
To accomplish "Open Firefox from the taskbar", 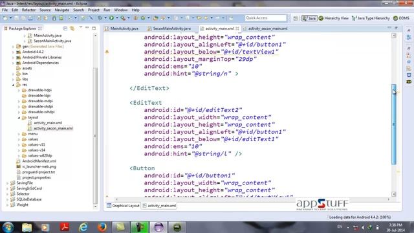I will 102,227.
